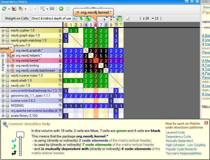Expand the neo4j-lucene-index-1.9 tree node
Image resolution: width=210 pixels, height=160 pixels.
[3, 76]
